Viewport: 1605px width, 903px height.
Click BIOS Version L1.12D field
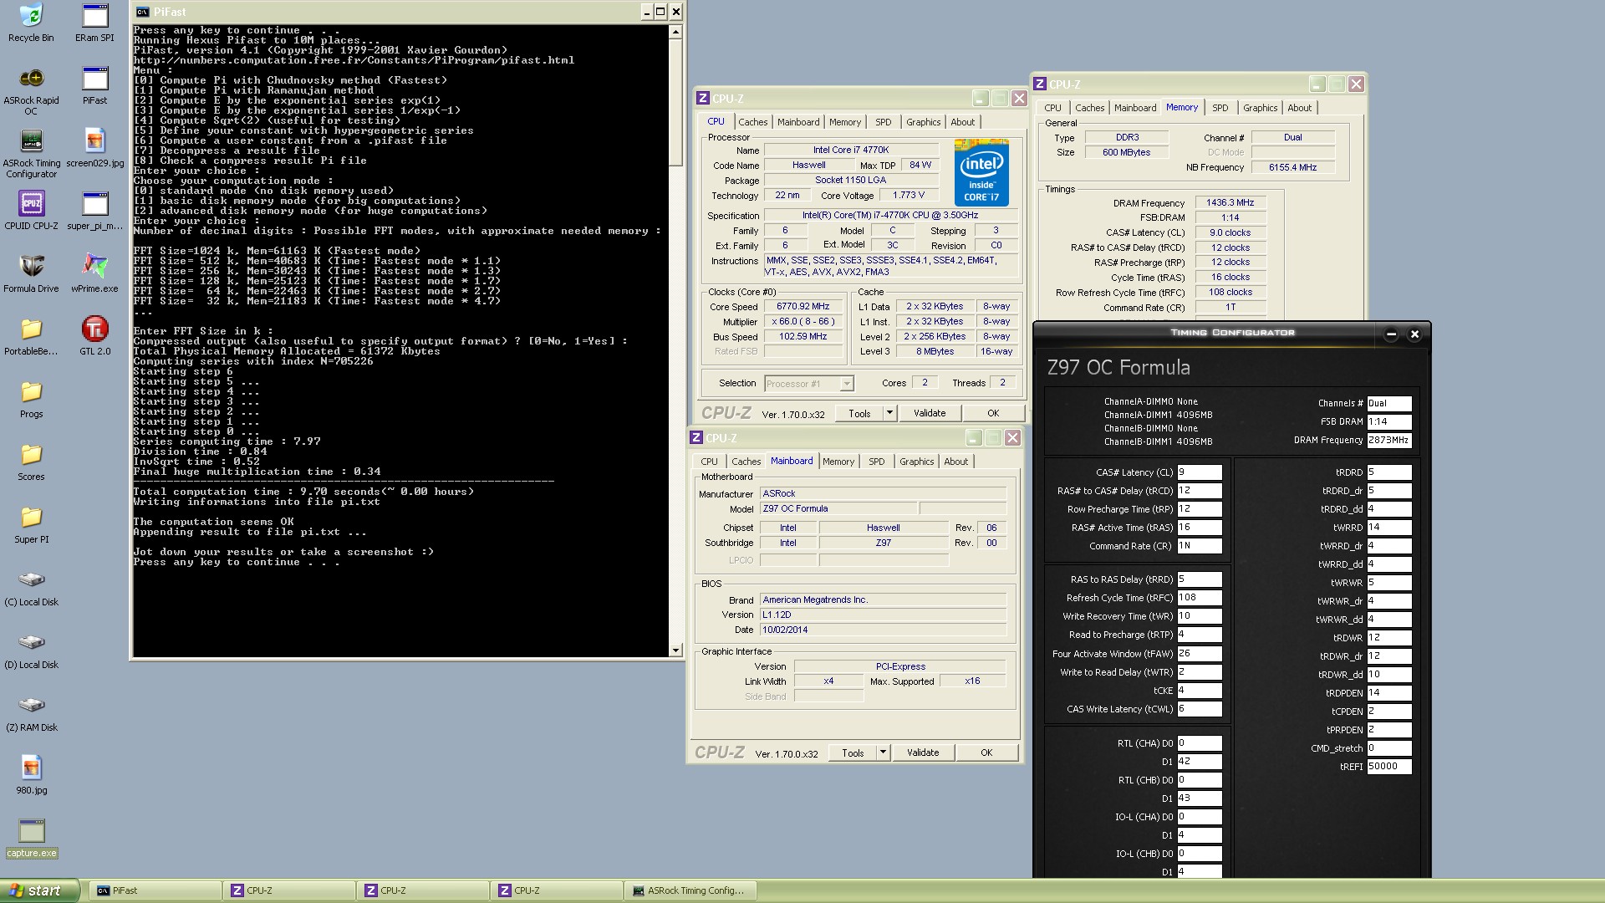(883, 615)
